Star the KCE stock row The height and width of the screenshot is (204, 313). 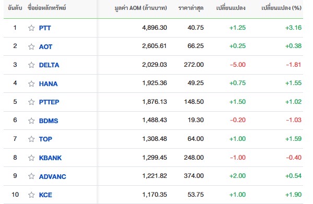click(x=31, y=195)
